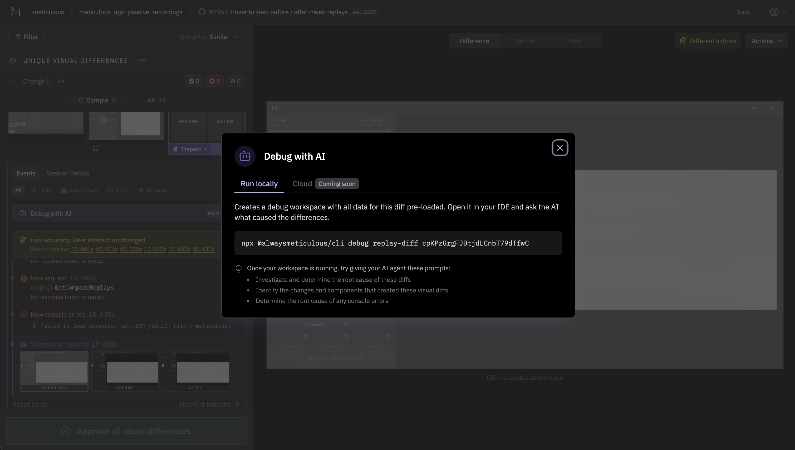795x450 pixels.
Task: Click the lightbulb tip icon in dialog
Action: click(x=239, y=269)
